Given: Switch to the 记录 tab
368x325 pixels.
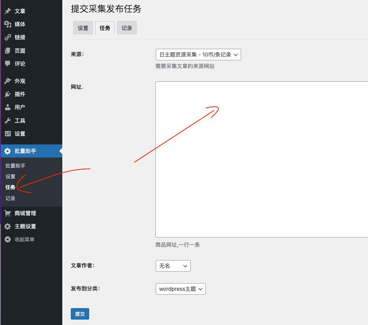Looking at the screenshot, I should pos(127,28).
